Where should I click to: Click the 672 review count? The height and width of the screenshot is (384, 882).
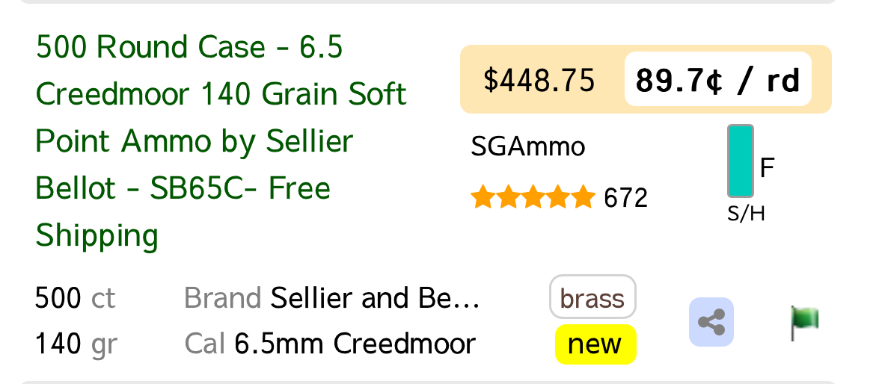point(625,198)
